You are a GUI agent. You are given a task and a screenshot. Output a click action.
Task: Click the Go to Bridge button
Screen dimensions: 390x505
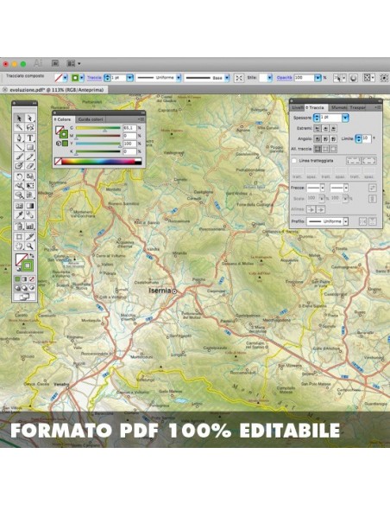click(55, 63)
